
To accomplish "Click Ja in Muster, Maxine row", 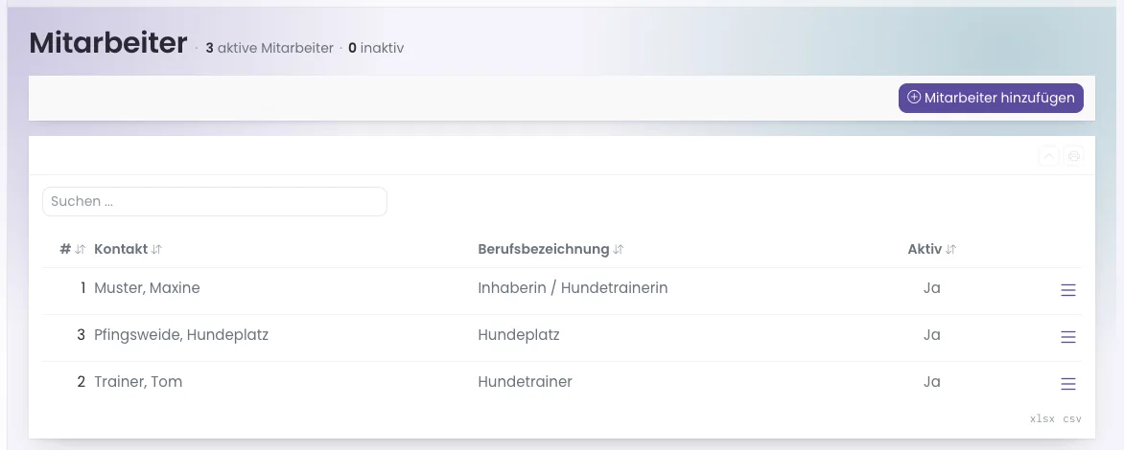I will 932,288.
